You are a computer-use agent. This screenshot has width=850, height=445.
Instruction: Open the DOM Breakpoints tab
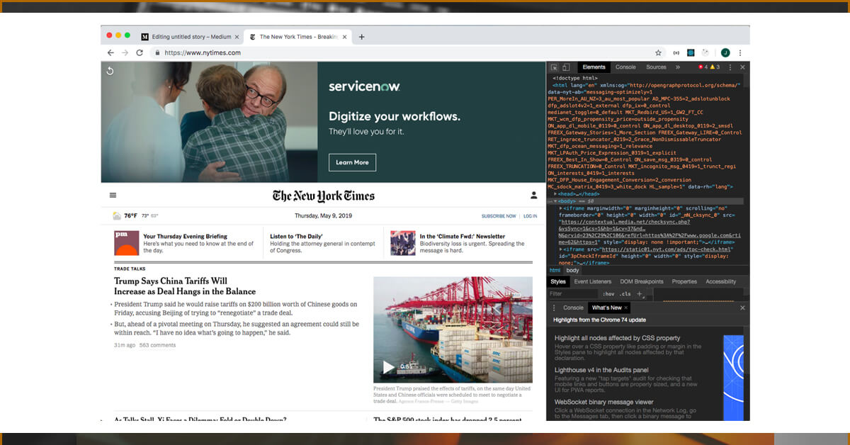[x=642, y=281]
